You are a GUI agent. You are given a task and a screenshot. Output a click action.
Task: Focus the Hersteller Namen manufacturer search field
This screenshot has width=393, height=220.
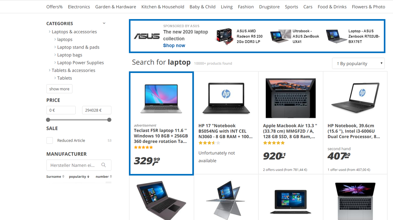[73, 165]
